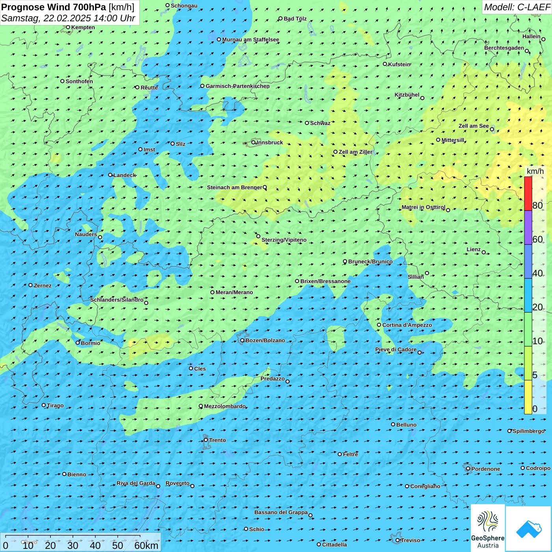Click the Nauders label
The width and height of the screenshot is (552, 552).
point(86,234)
